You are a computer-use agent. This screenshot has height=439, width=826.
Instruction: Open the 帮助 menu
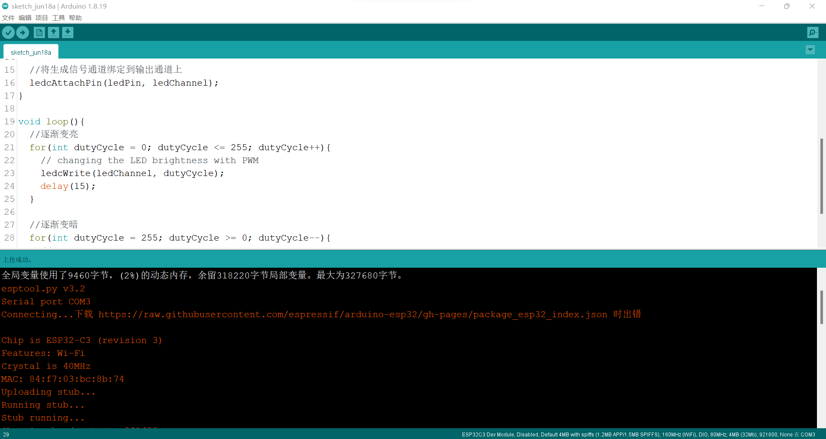[75, 18]
